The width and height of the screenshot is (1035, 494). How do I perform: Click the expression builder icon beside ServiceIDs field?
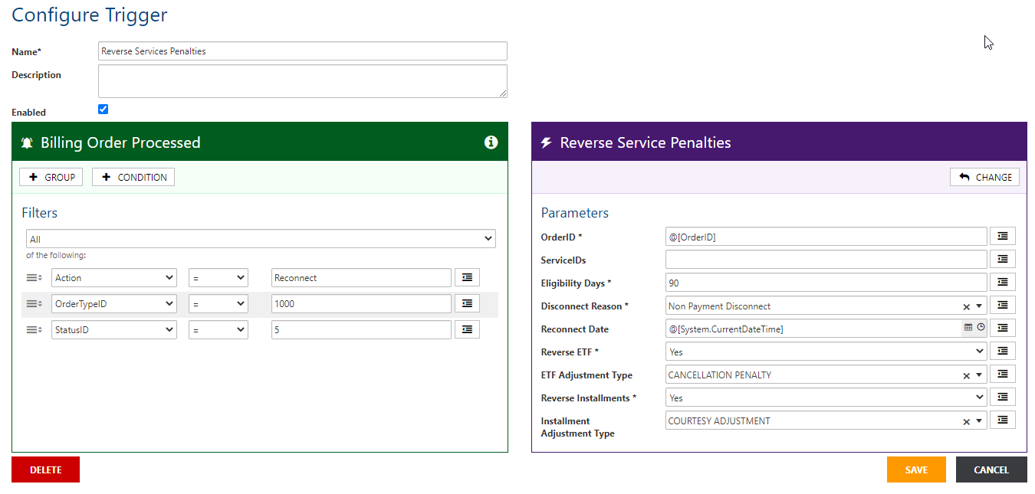tap(1003, 259)
